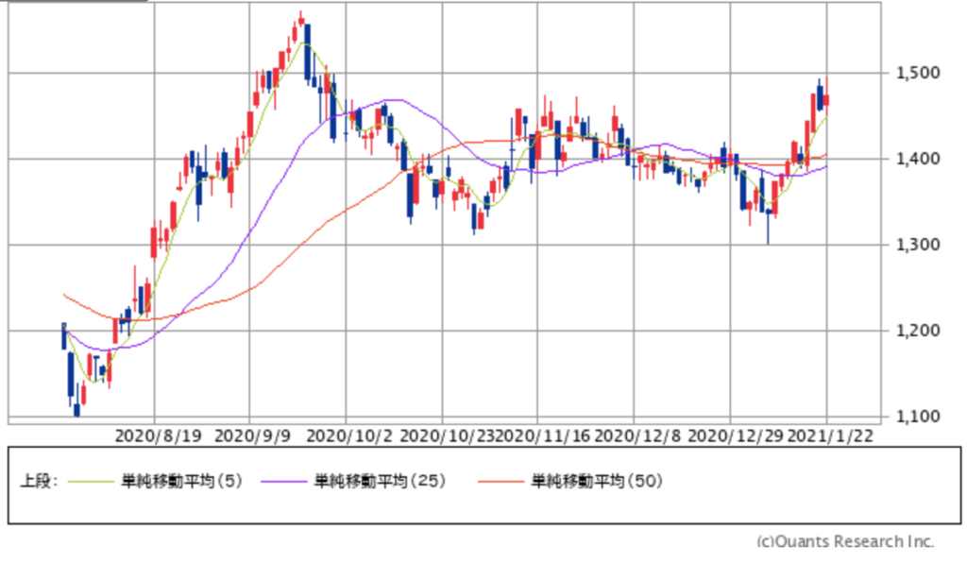
Task: Click the orange 50-day average legend line
Action: [500, 482]
